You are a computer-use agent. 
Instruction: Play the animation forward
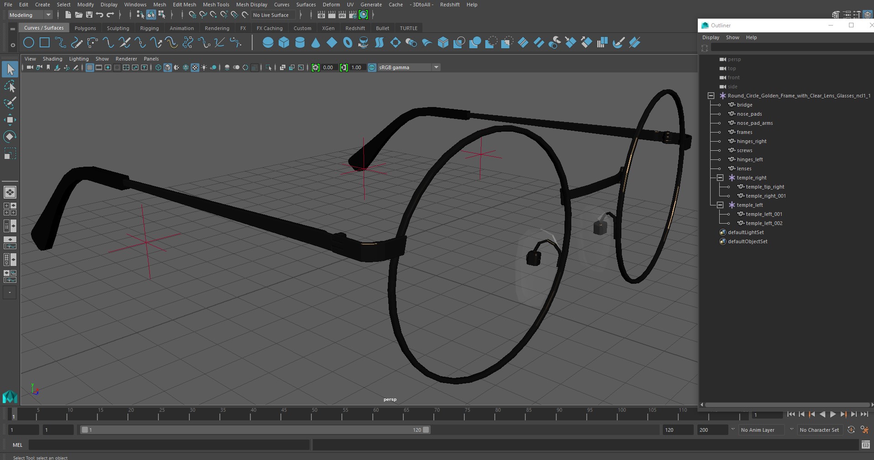click(x=833, y=414)
